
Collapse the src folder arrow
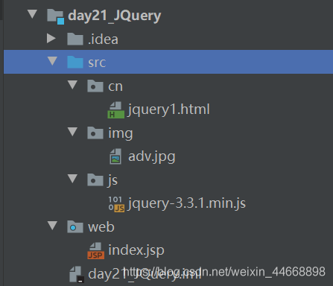(52, 61)
